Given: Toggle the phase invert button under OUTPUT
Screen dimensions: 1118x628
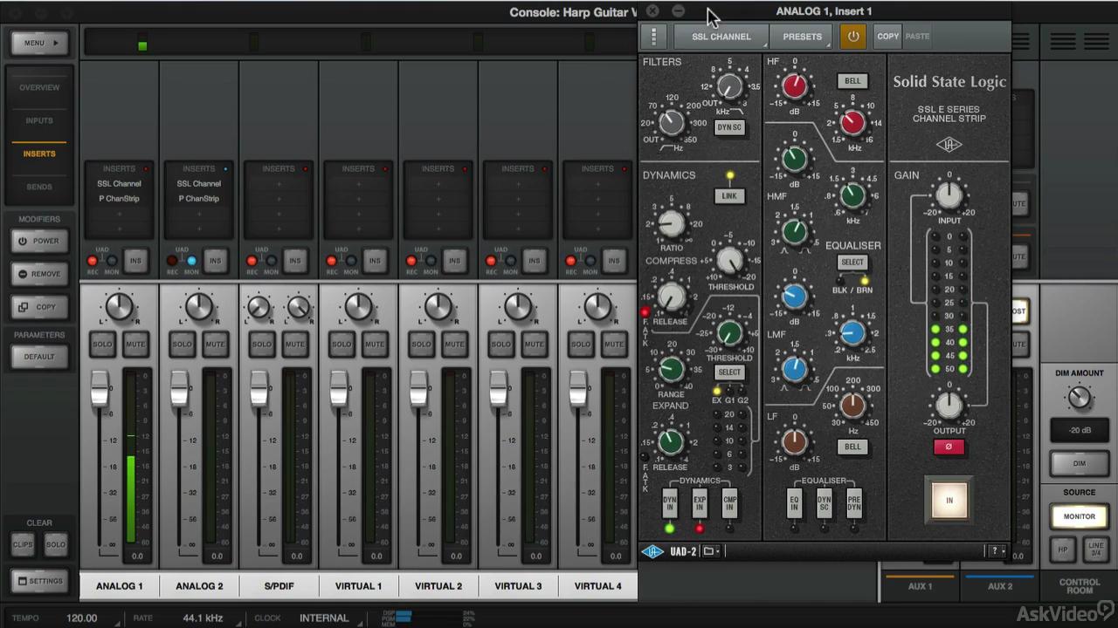Looking at the screenshot, I should [949, 447].
